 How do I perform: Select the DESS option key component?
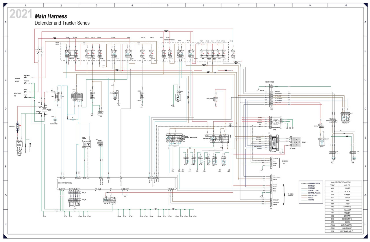[x=85, y=144]
